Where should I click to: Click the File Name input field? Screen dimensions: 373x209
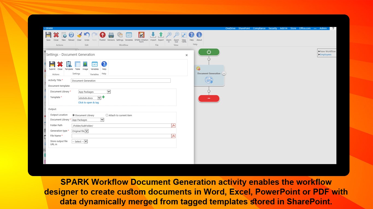(122, 136)
